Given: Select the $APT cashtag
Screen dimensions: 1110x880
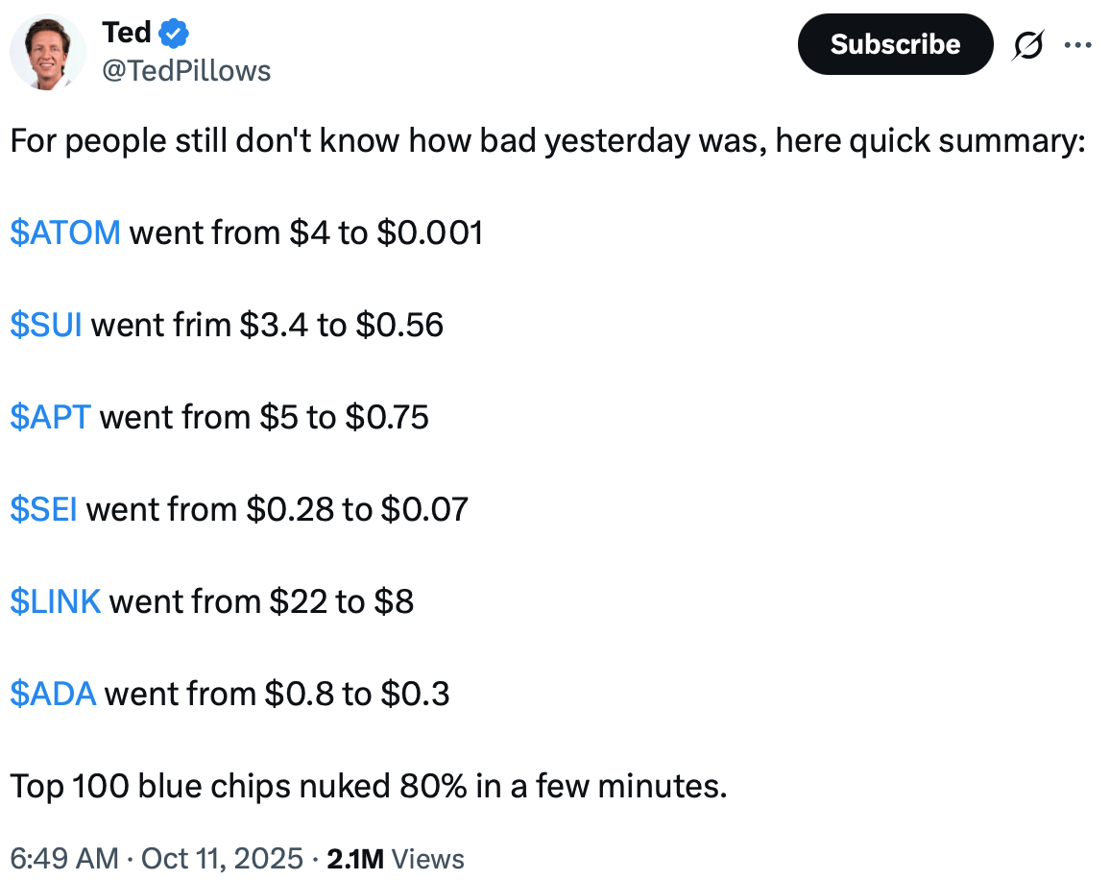Looking at the screenshot, I should pos(51,417).
